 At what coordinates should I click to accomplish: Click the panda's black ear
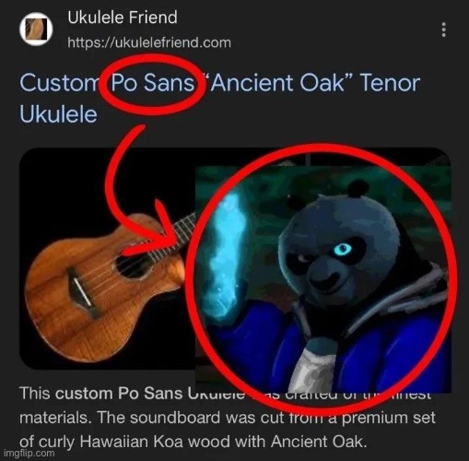(x=358, y=188)
